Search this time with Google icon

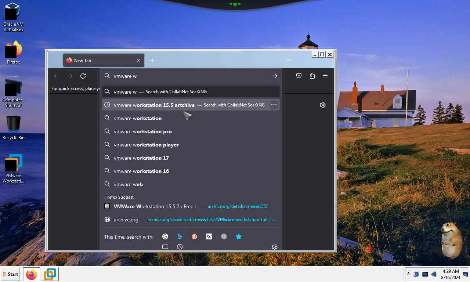(165, 236)
